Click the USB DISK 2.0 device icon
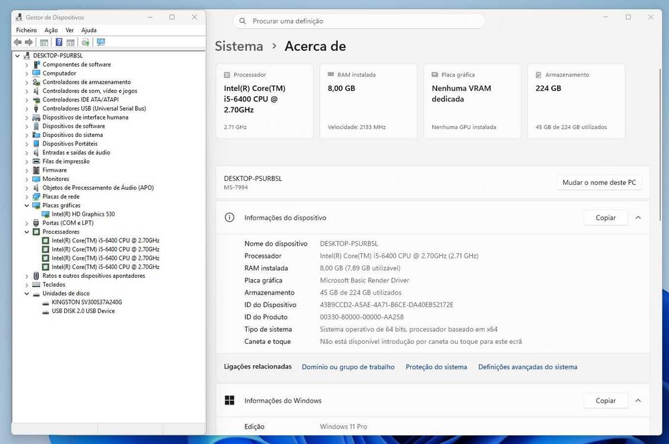This screenshot has width=669, height=444. tap(45, 311)
